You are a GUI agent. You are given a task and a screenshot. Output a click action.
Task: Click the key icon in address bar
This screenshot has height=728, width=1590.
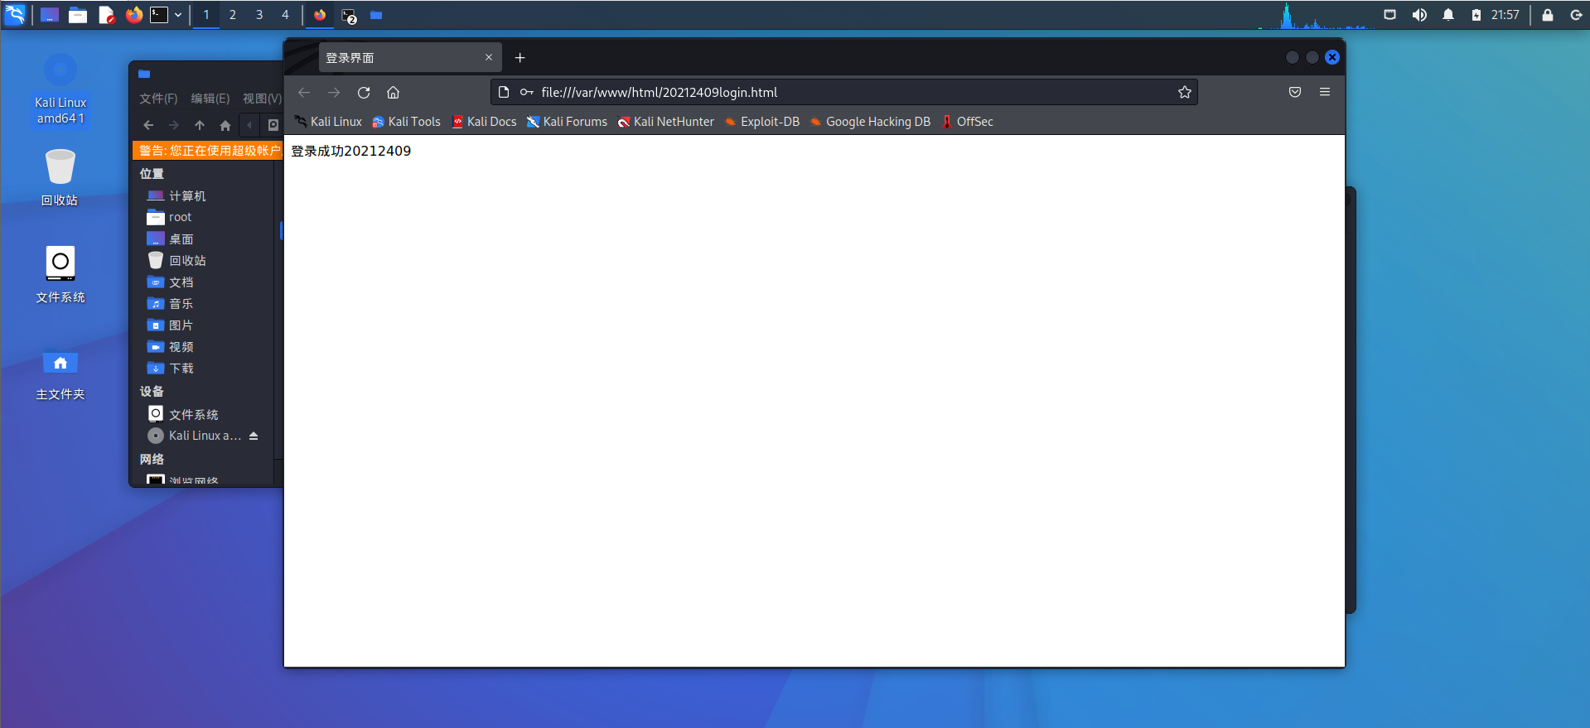click(526, 92)
